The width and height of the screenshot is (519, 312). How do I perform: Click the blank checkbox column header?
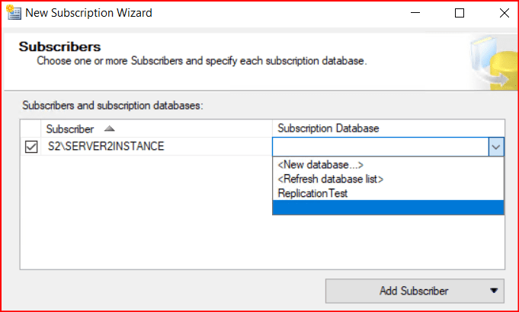click(x=31, y=129)
